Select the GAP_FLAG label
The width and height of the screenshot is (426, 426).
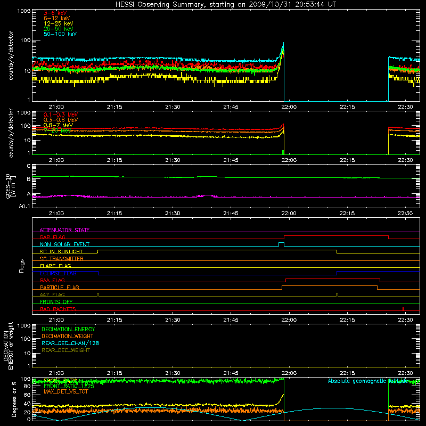point(53,237)
